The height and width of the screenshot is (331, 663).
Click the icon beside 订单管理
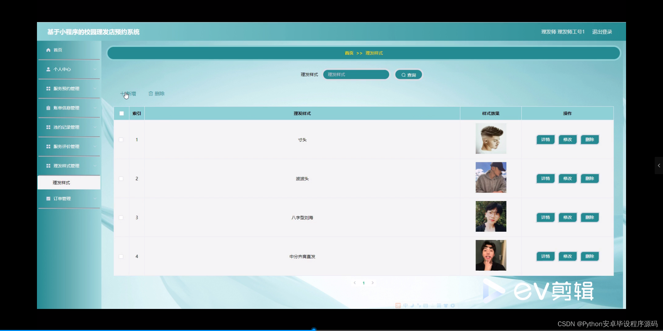tap(48, 199)
